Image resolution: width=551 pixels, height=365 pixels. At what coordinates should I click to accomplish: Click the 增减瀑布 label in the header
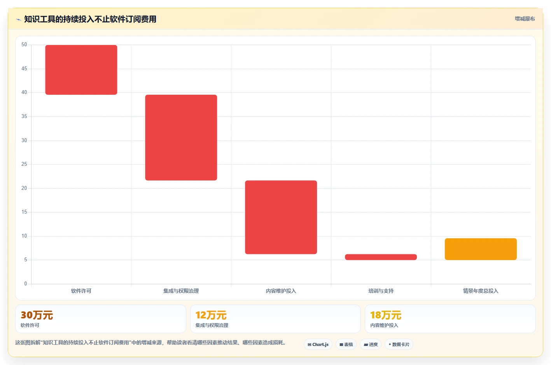click(x=525, y=19)
